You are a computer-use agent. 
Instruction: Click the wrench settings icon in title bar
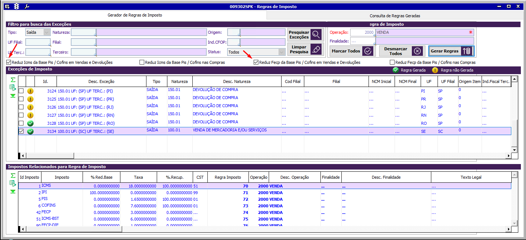click(x=26, y=7)
